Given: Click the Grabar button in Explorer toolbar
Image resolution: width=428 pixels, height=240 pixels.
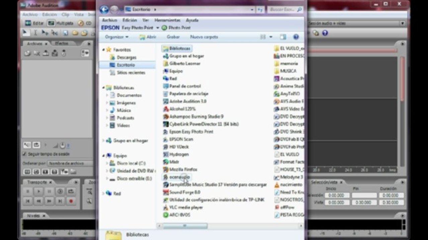Looking at the screenshot, I should [173, 37].
